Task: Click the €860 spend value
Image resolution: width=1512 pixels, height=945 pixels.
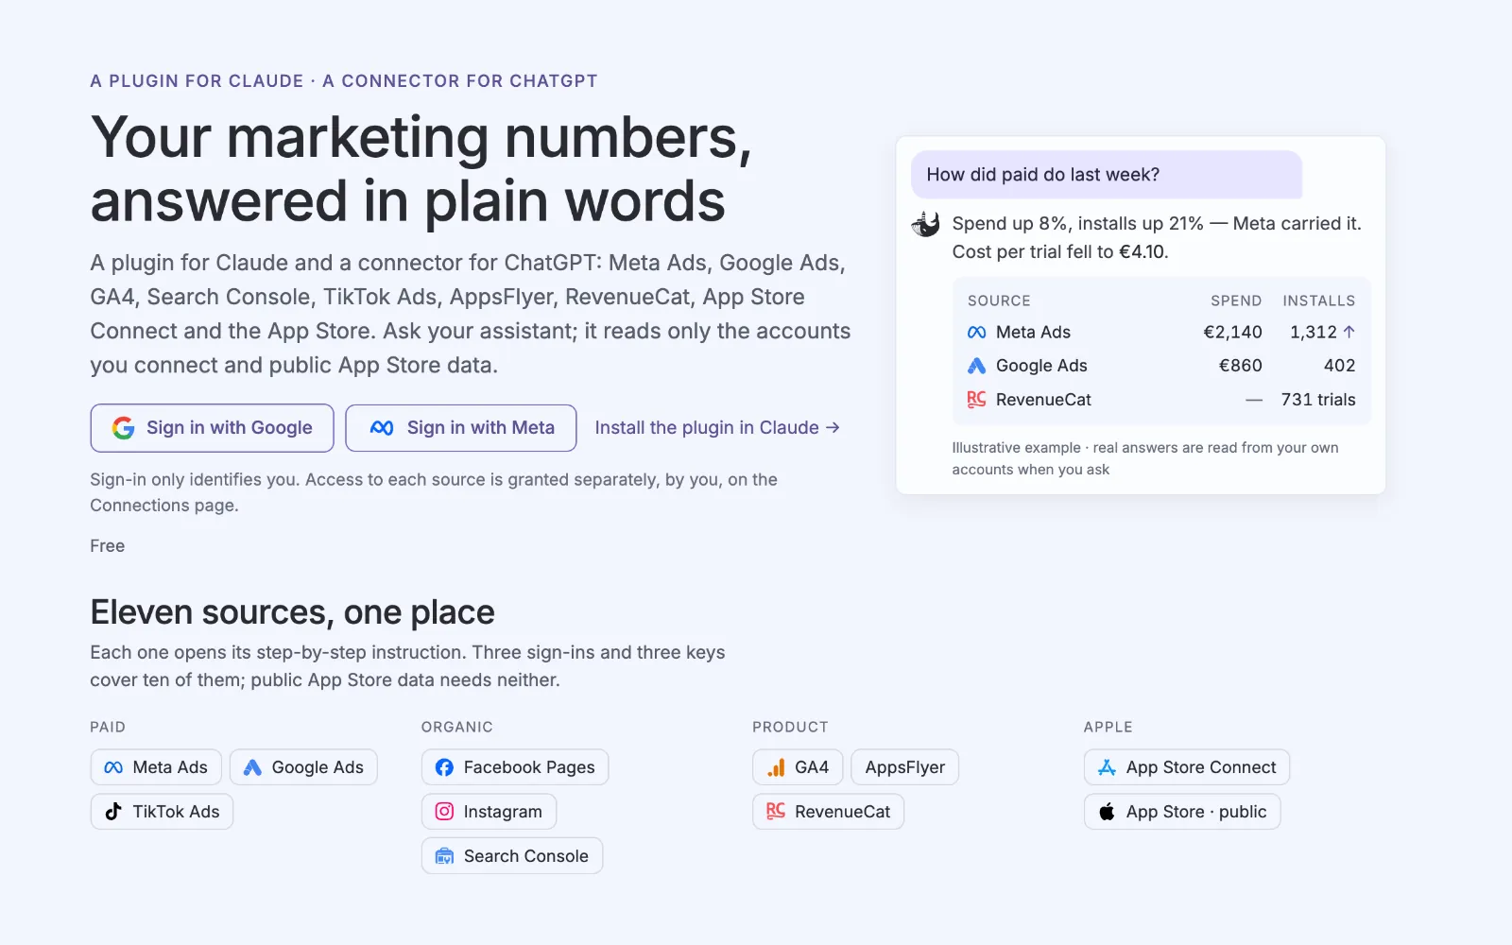Action: (x=1240, y=366)
